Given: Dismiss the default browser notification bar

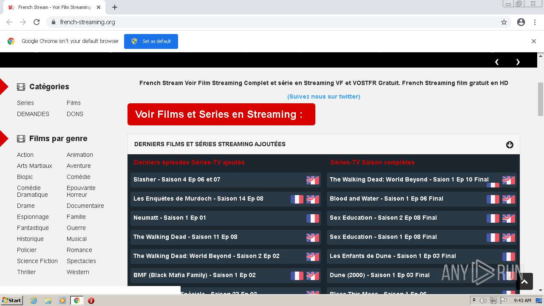Looking at the screenshot, I should click(534, 41).
